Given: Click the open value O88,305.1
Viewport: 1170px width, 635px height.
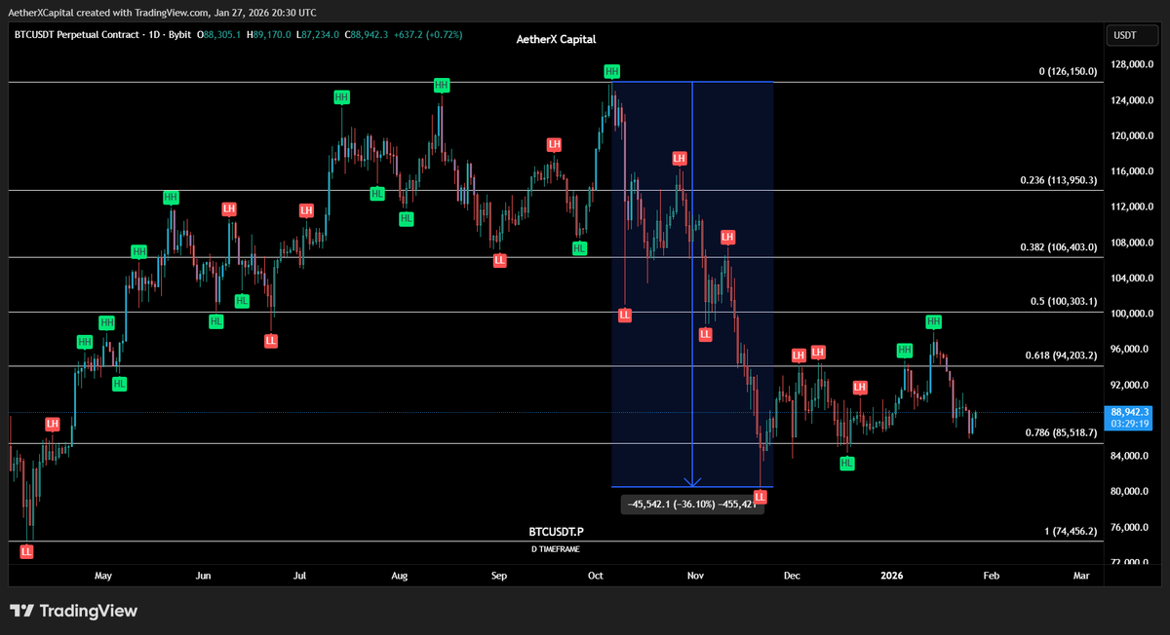Looking at the screenshot, I should (x=219, y=34).
